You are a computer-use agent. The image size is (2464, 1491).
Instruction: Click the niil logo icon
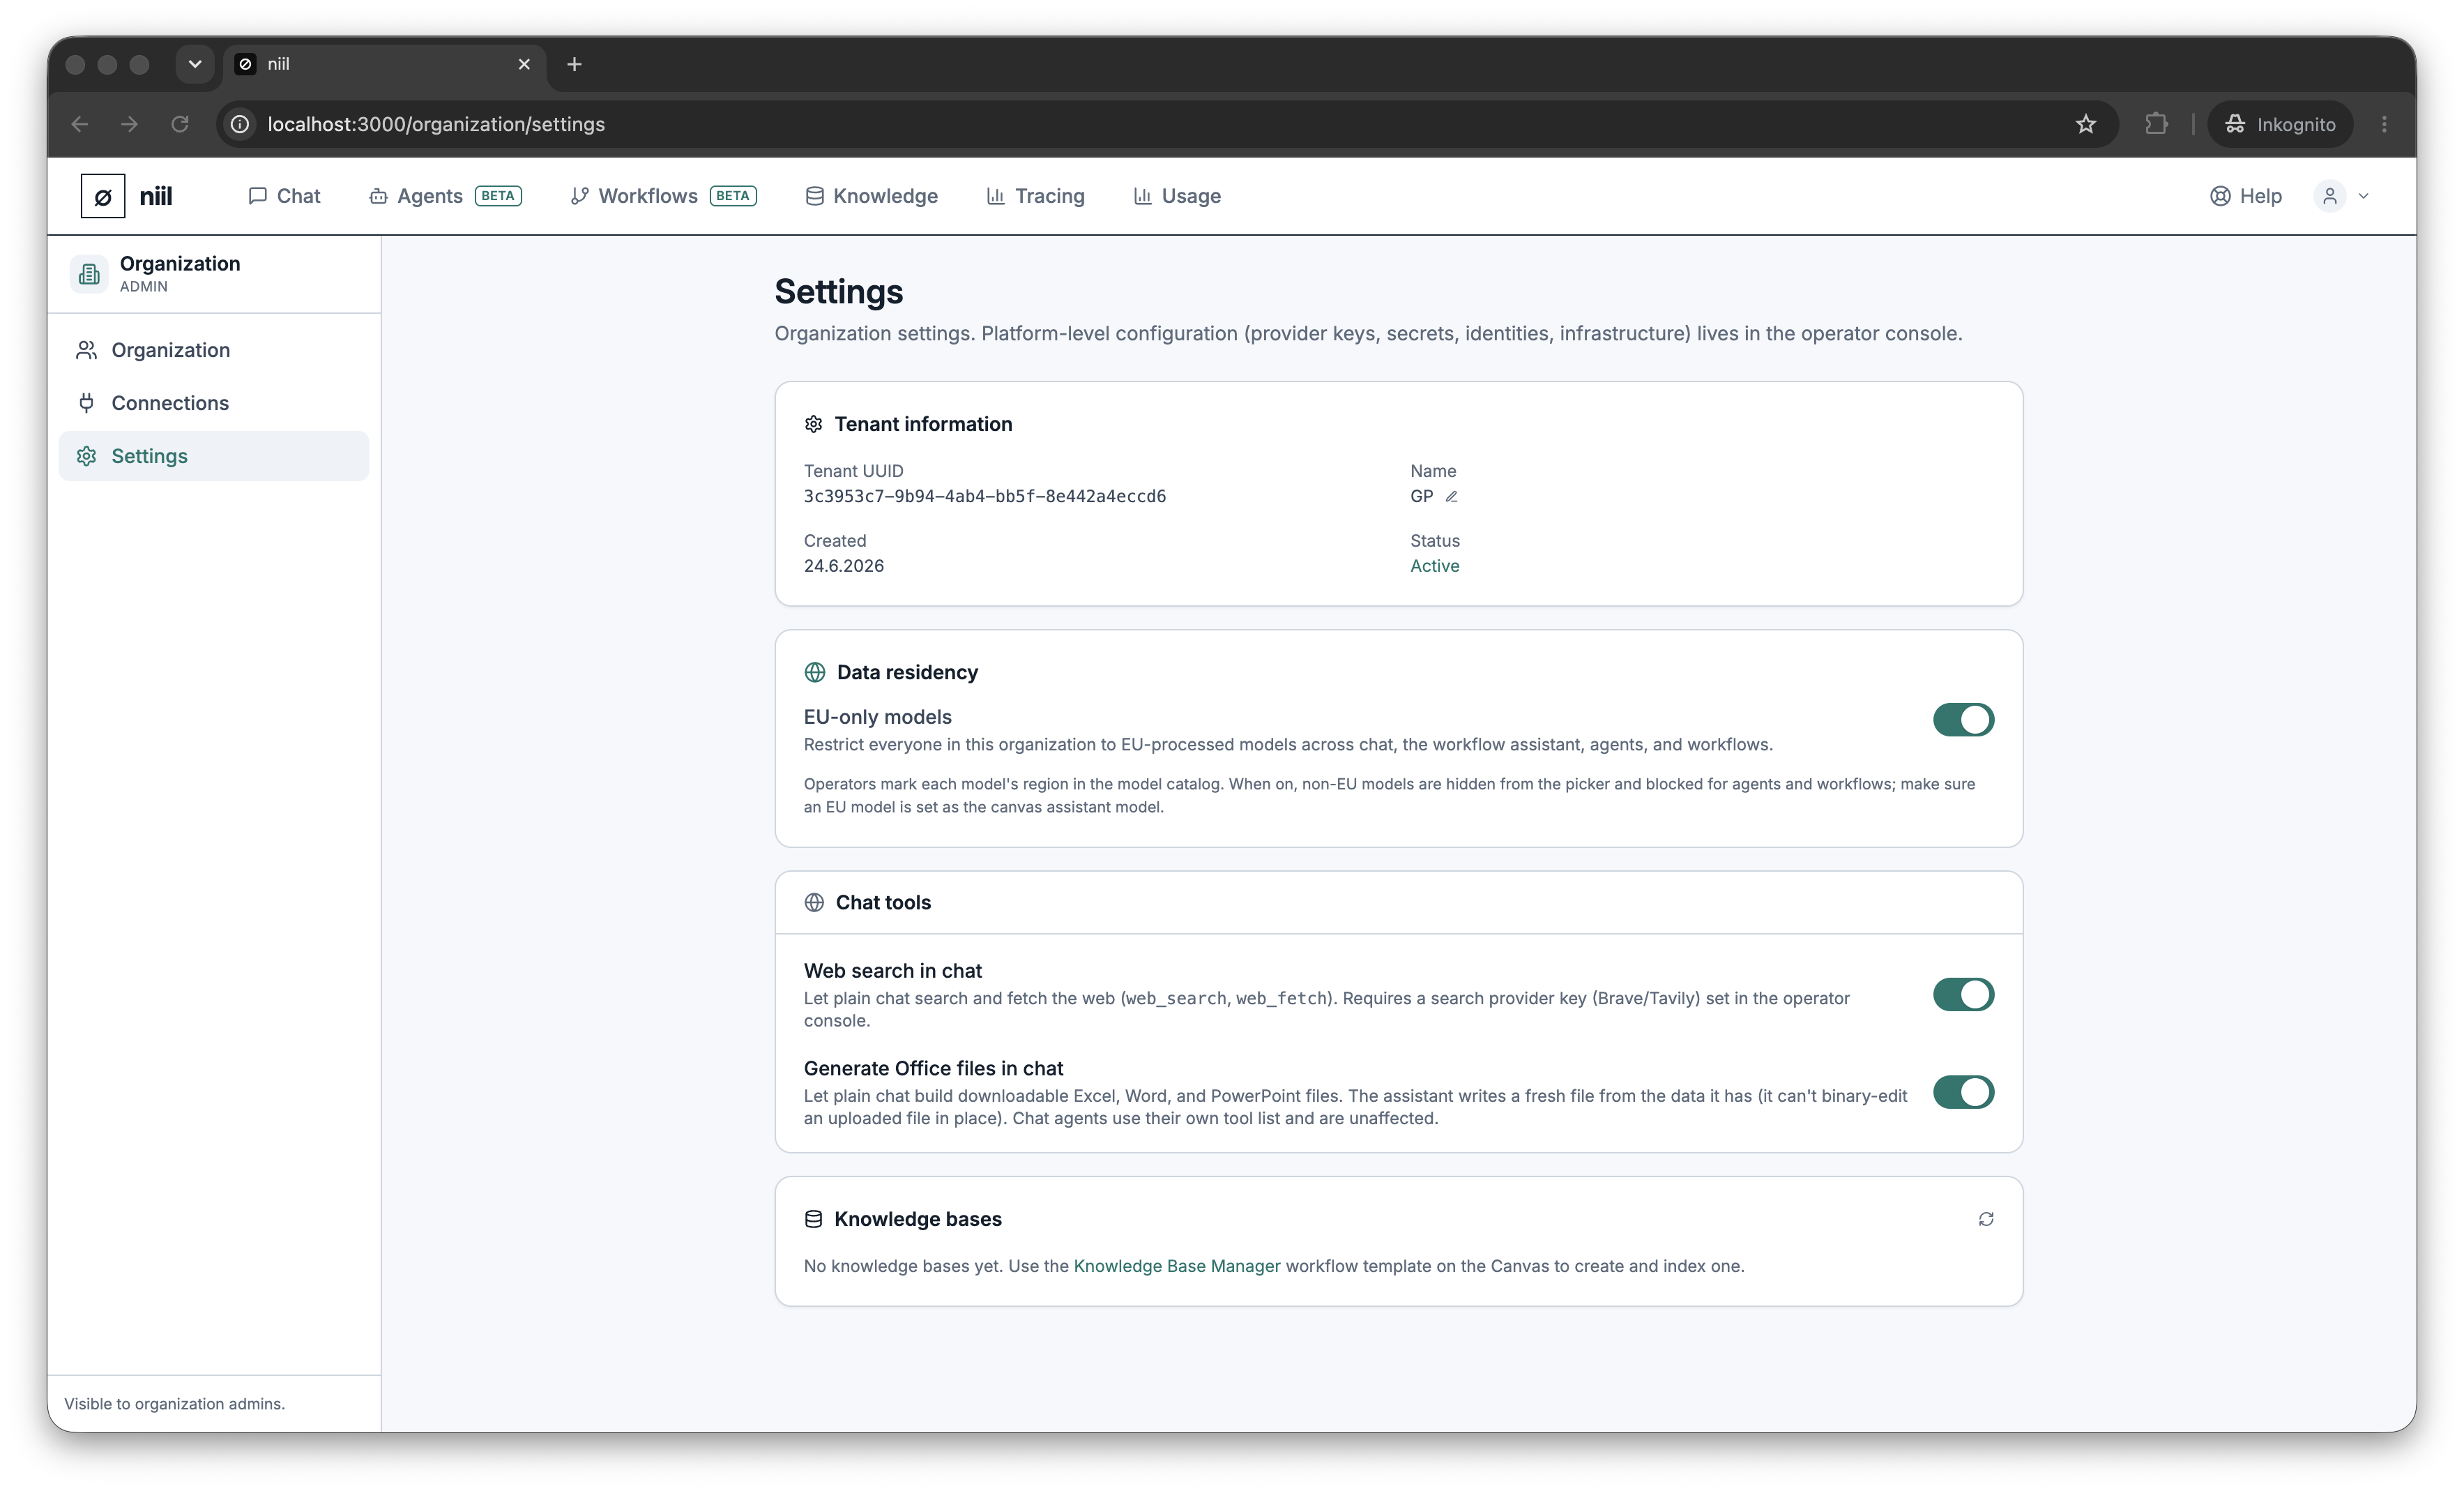(103, 196)
